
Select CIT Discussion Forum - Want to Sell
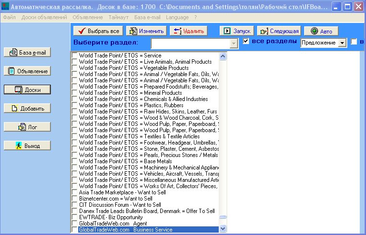[x=148, y=205]
